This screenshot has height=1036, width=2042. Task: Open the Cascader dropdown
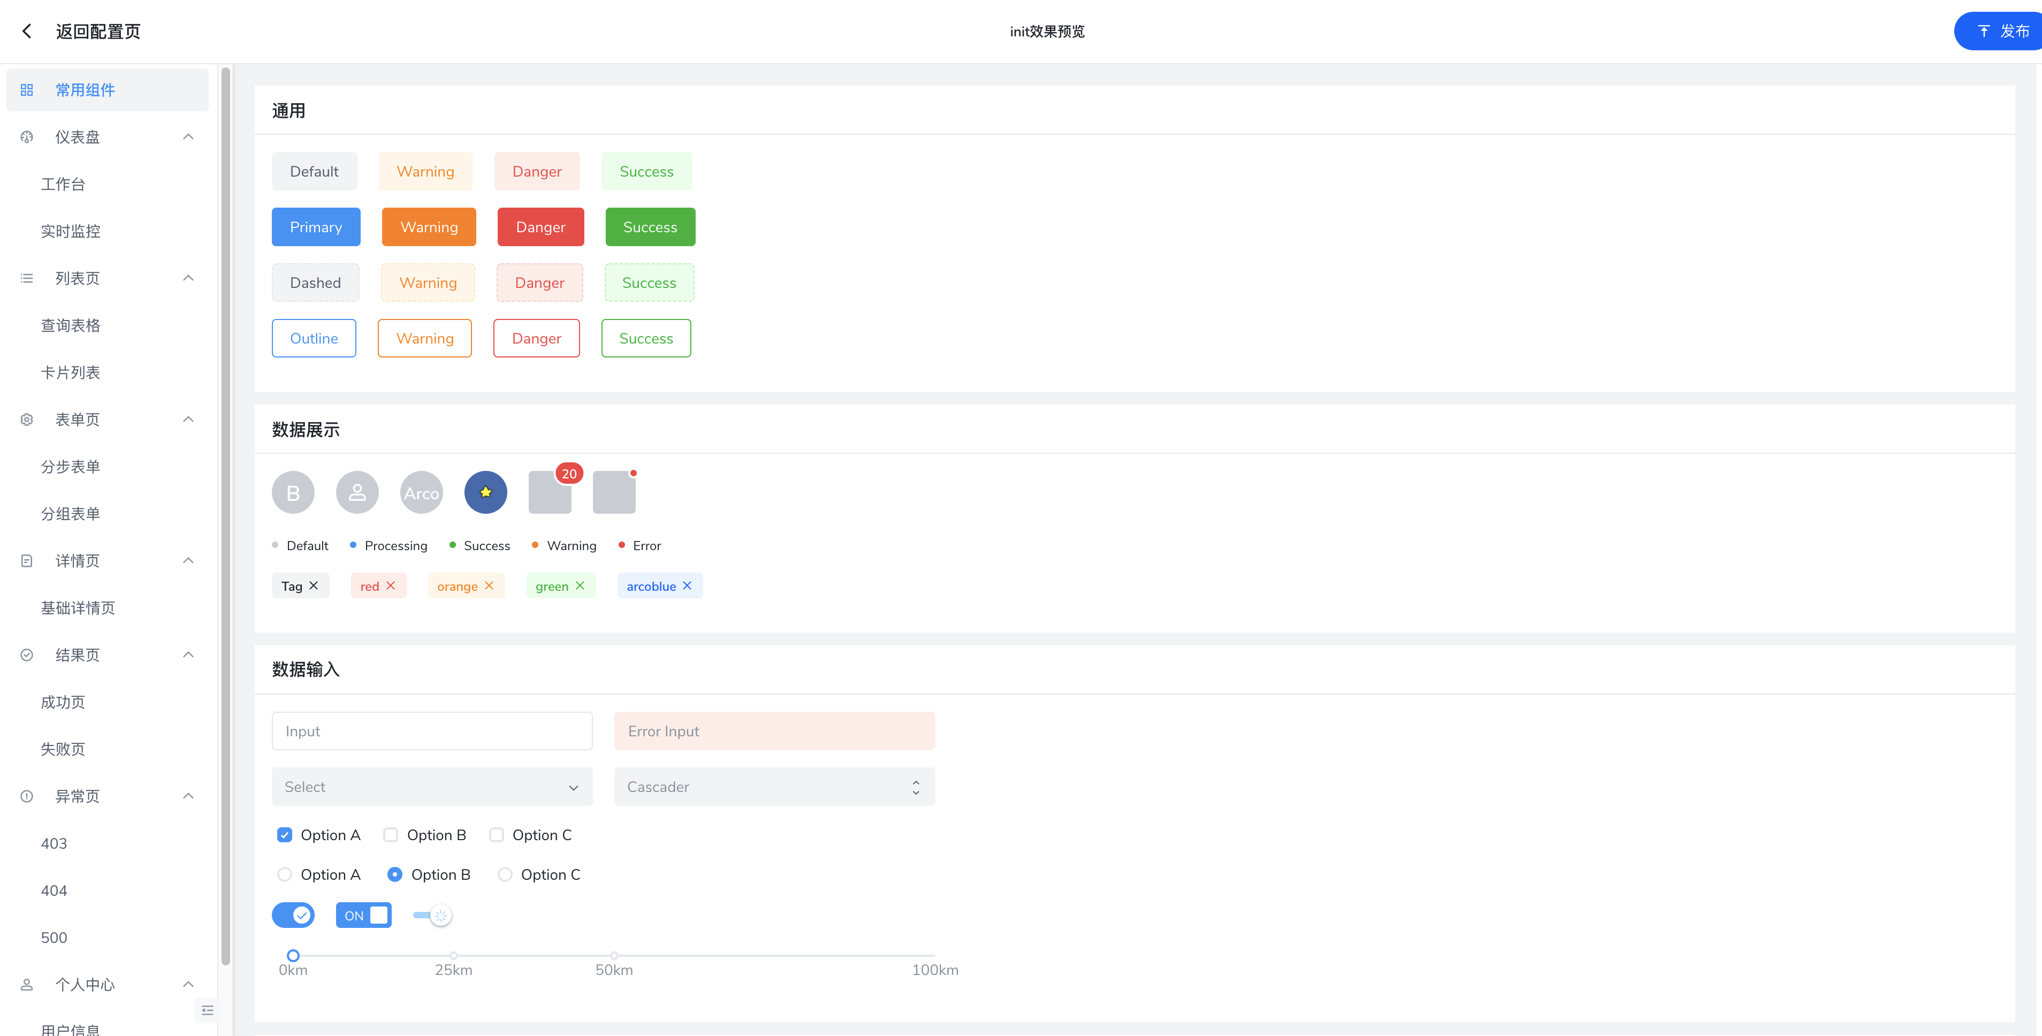pyautogui.click(x=774, y=787)
